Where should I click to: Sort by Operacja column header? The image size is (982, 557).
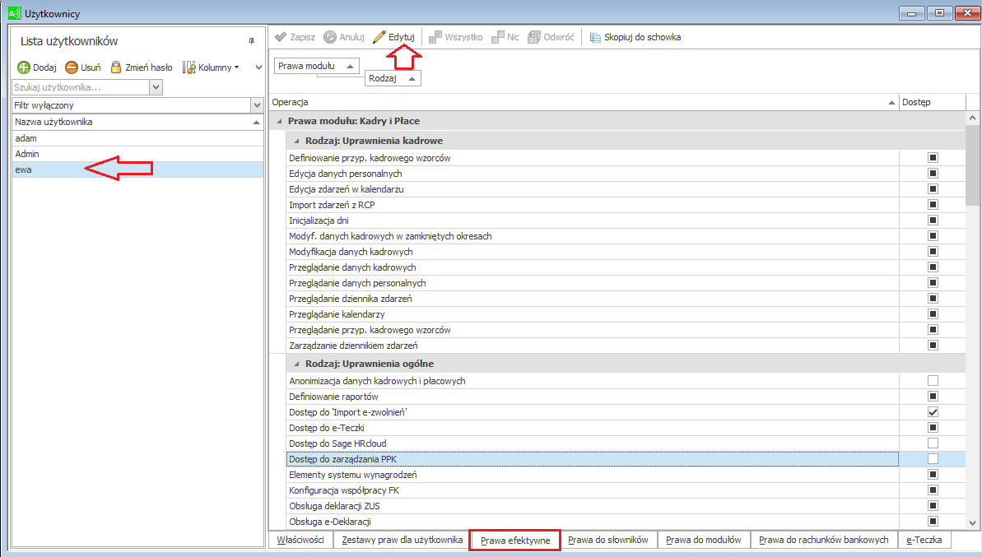pyautogui.click(x=584, y=102)
